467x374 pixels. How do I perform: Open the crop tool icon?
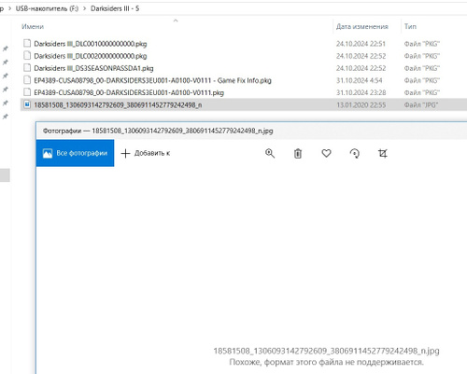pyautogui.click(x=383, y=153)
